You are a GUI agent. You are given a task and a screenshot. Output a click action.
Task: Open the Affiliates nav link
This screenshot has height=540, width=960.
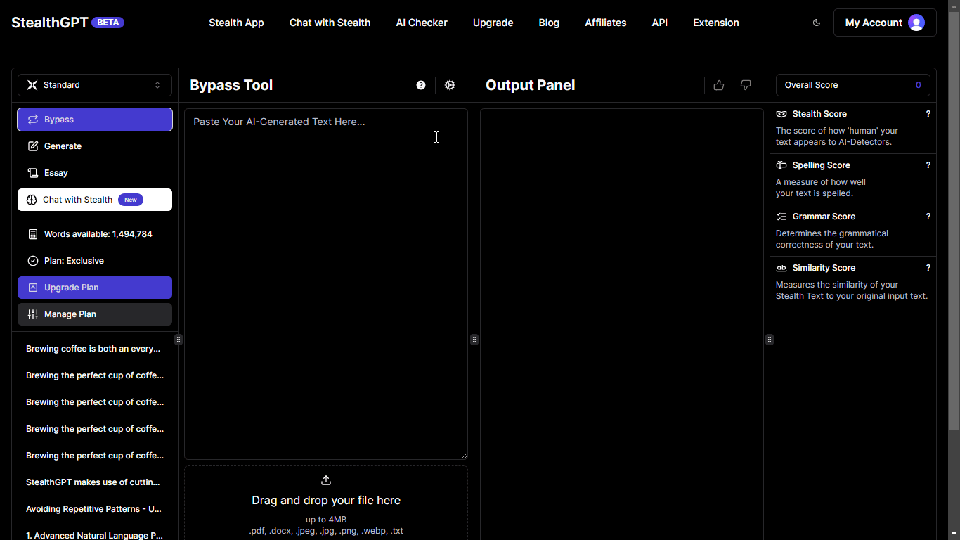click(605, 22)
